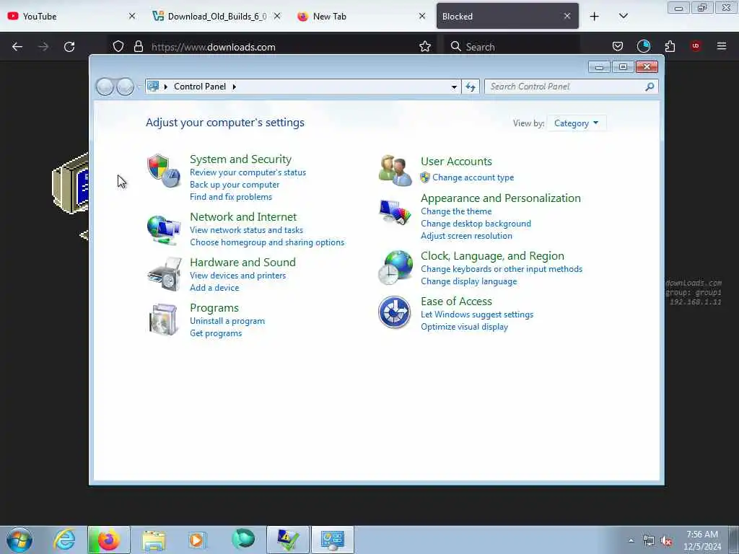Switch to the YouTube tab
Image resolution: width=739 pixels, height=554 pixels.
(x=71, y=16)
